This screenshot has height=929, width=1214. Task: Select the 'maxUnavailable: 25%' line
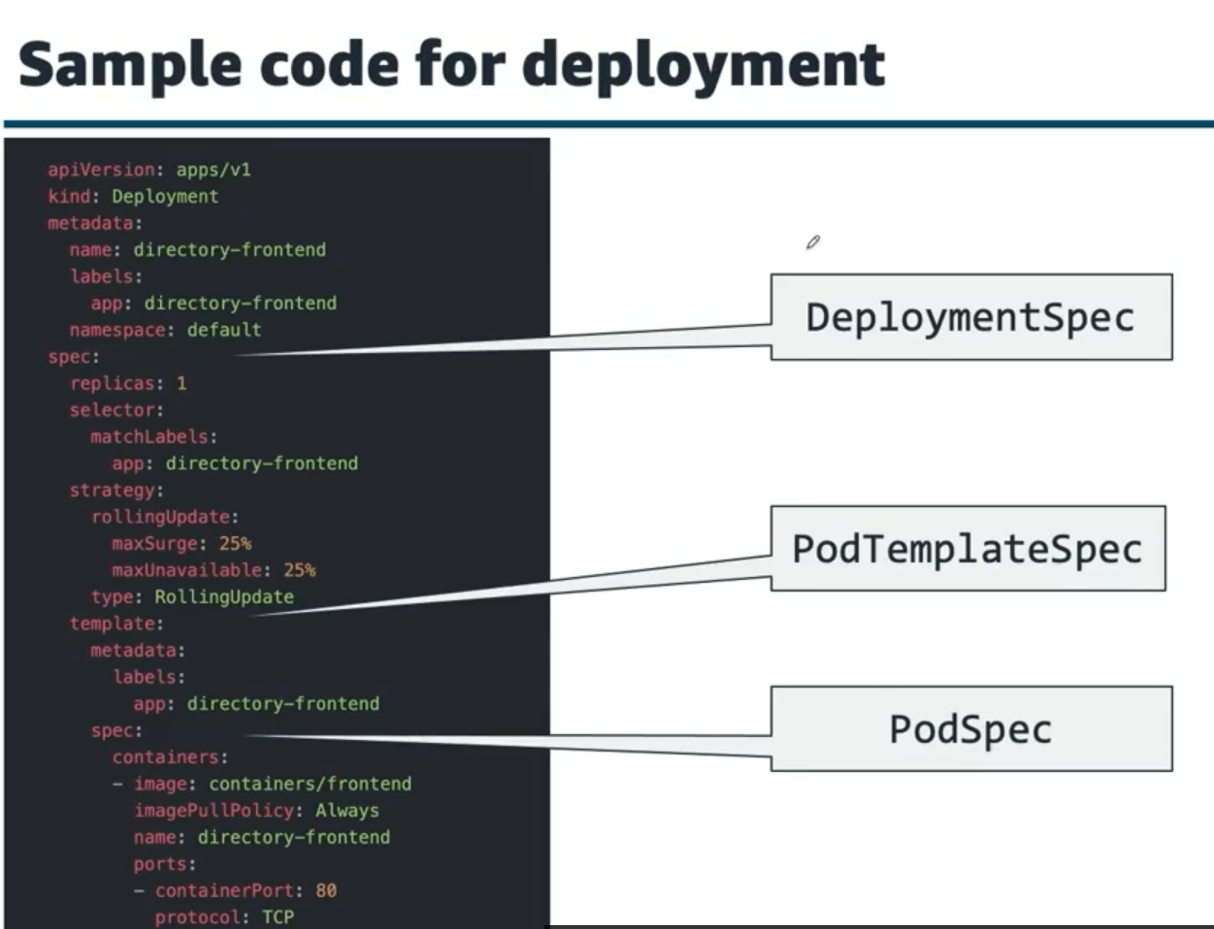pyautogui.click(x=213, y=570)
